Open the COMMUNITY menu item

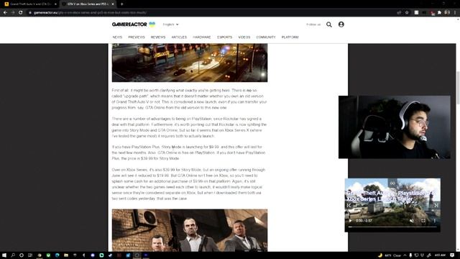tap(266, 37)
